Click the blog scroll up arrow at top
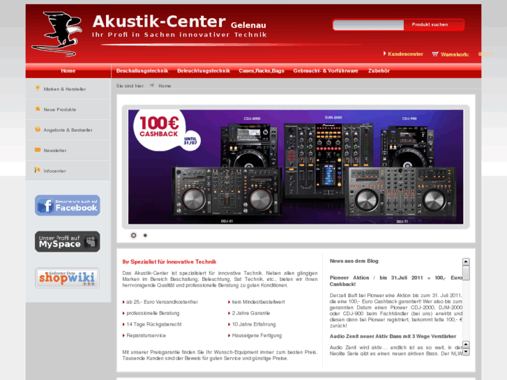Image resolution: width=507 pixels, height=380 pixels. (466, 261)
